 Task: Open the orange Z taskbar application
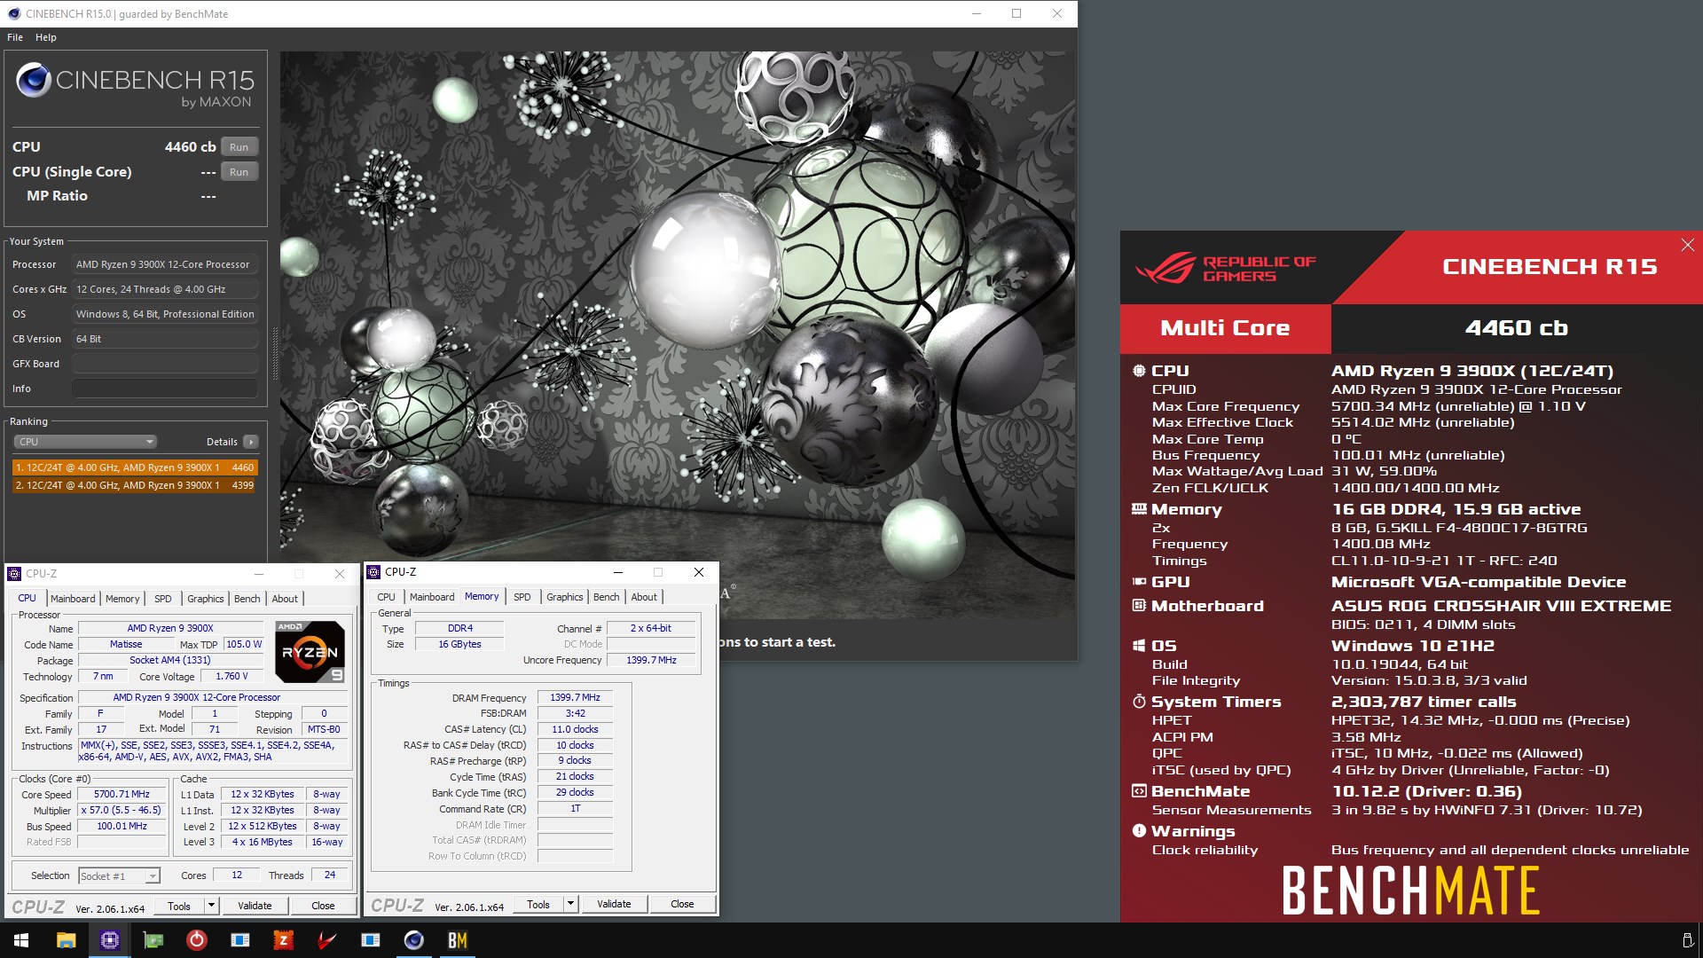pos(283,940)
